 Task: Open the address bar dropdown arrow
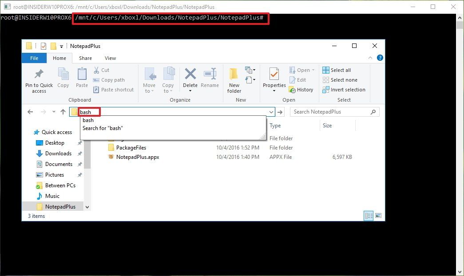pos(271,112)
